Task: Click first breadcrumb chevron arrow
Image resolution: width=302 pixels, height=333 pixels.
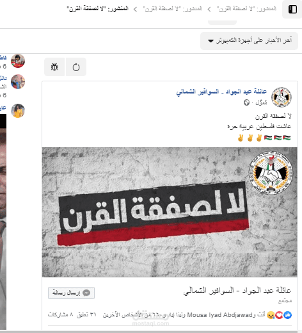Action: (x=209, y=9)
